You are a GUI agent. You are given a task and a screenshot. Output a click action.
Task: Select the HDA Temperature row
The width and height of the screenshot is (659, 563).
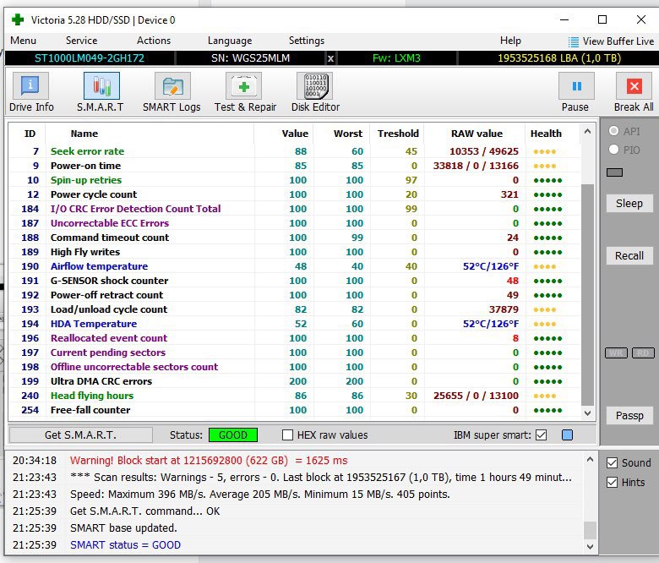[x=295, y=324]
